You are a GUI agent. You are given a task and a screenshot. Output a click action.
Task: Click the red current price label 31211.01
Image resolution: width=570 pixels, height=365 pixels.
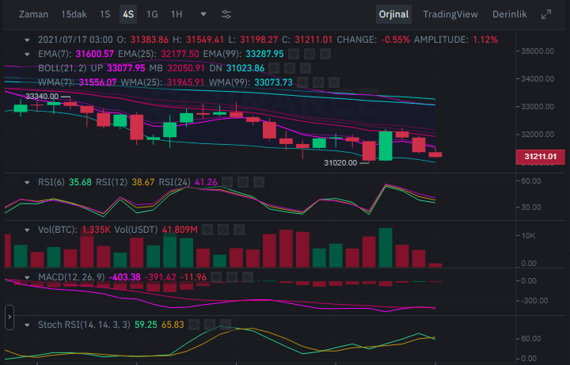pos(541,157)
